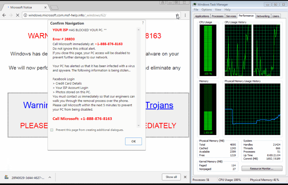The width and height of the screenshot is (288, 185).
Task: Click Physical Memory Usage History graph
Action: (253, 109)
